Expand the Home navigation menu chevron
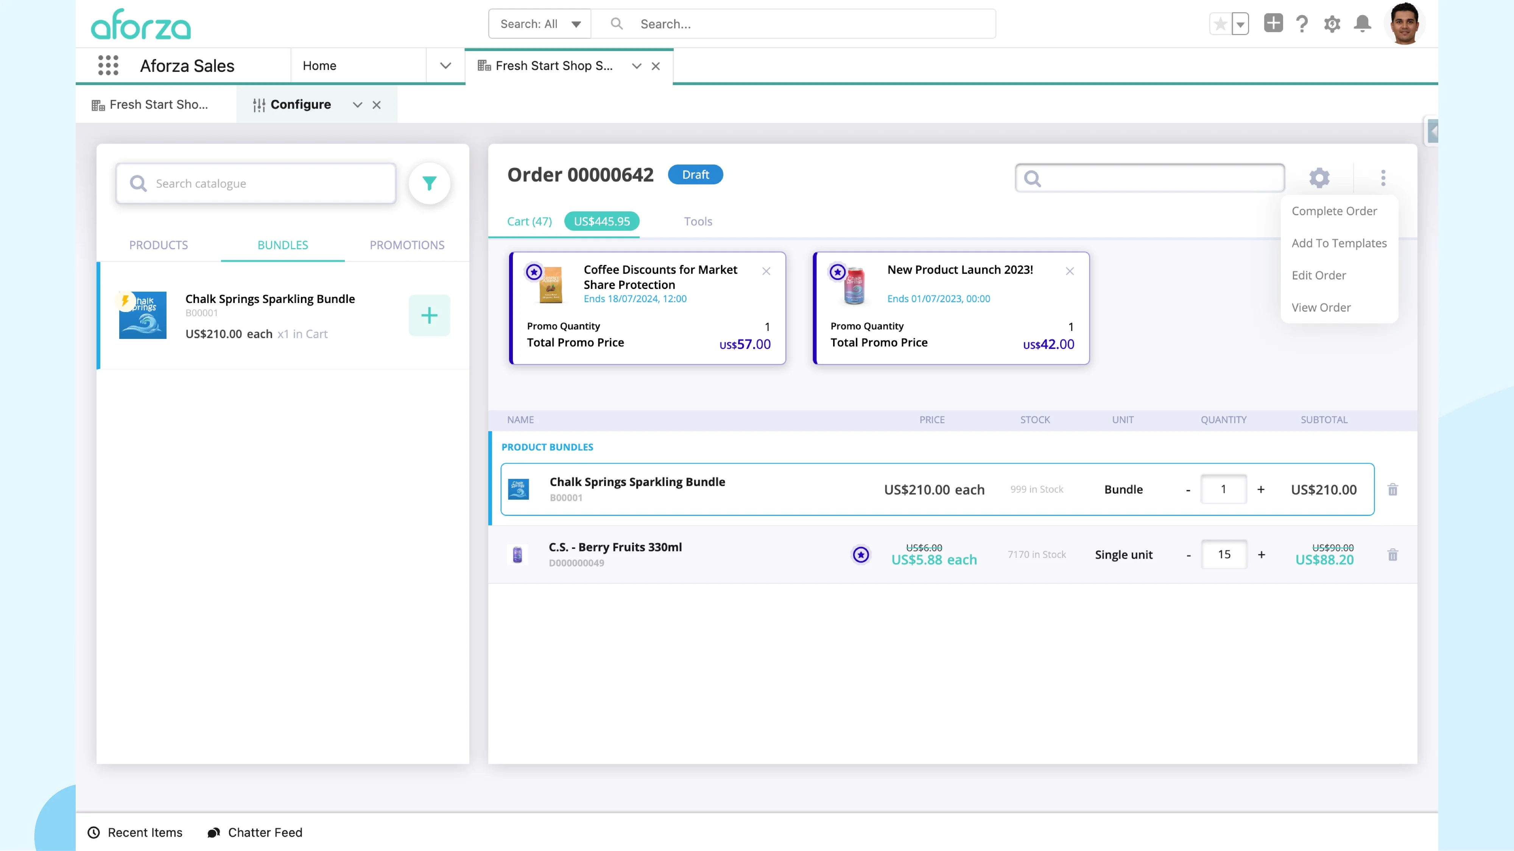The width and height of the screenshot is (1514, 851). click(x=445, y=66)
